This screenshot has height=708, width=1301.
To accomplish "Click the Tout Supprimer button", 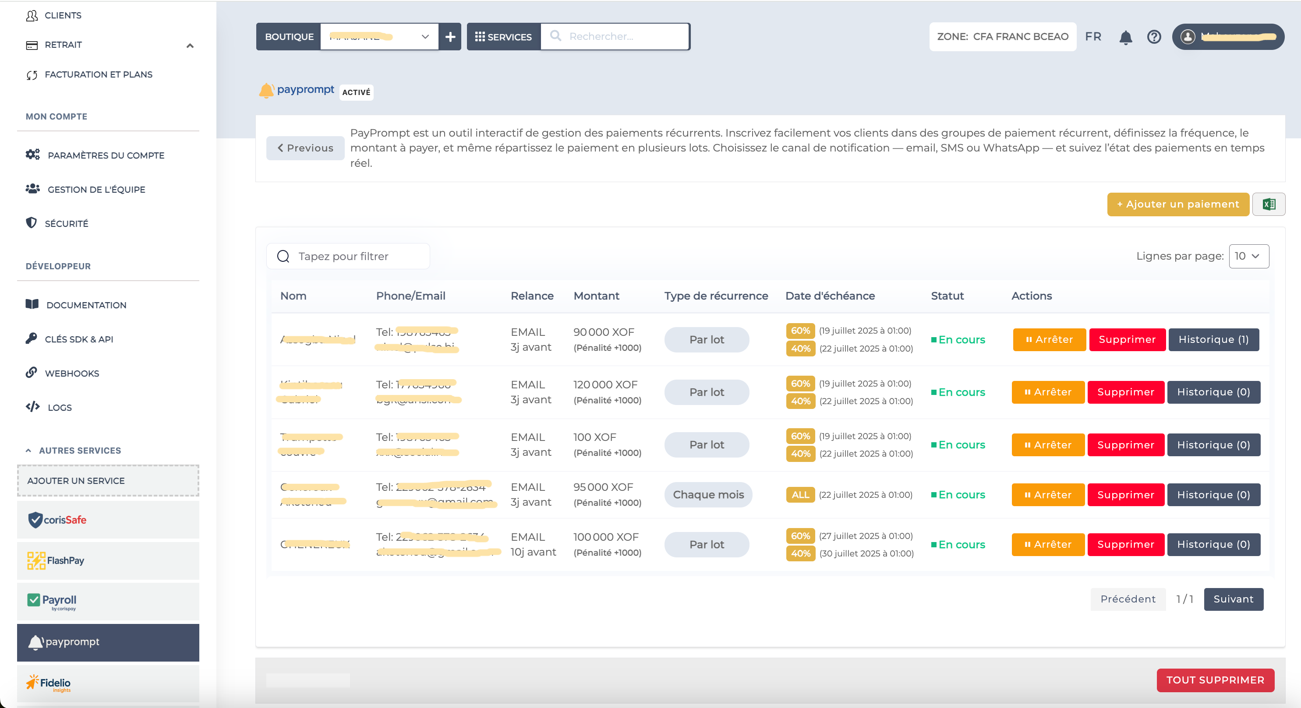I will (1215, 680).
